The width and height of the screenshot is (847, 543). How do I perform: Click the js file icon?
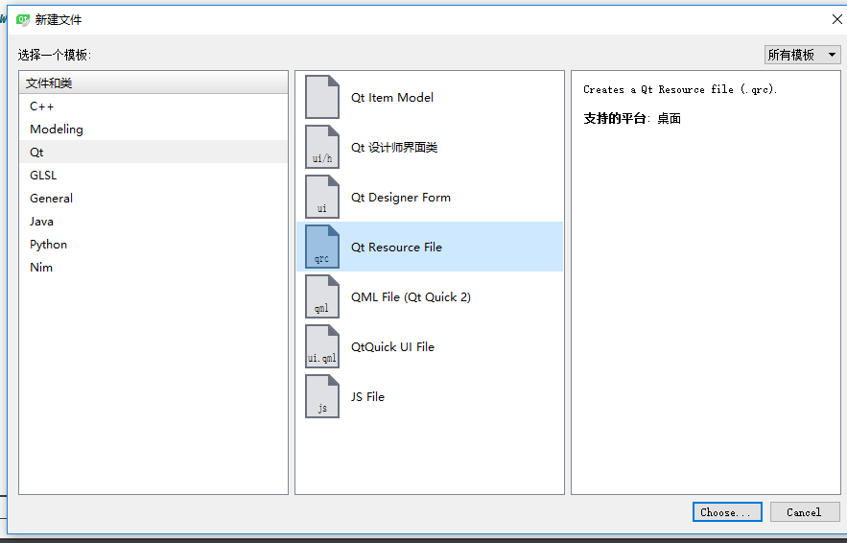[x=322, y=396]
